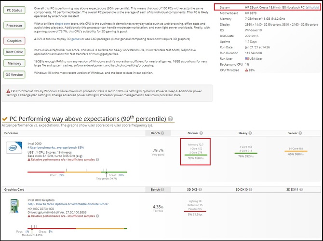Click the 20210115 BIOS Date value
Viewport: 323px width, 241px height.
click(252, 36)
